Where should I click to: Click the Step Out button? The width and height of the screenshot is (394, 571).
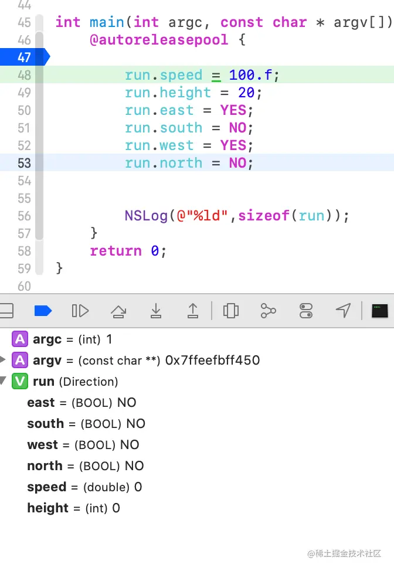(x=193, y=311)
